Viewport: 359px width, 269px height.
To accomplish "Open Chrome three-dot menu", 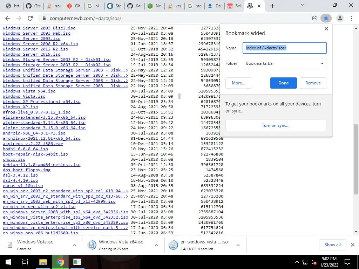I will [351, 18].
